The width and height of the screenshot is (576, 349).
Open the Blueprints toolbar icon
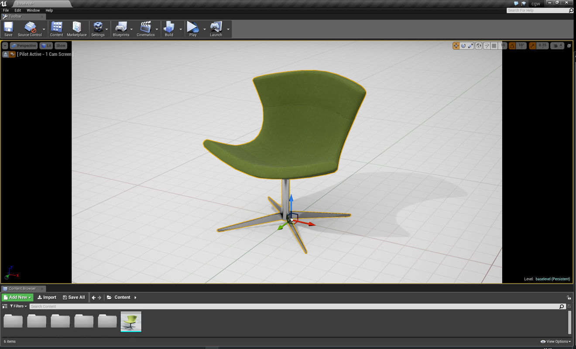(x=121, y=29)
